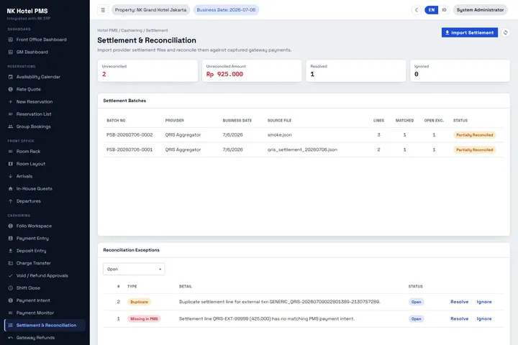Switch language to EN

(432, 10)
